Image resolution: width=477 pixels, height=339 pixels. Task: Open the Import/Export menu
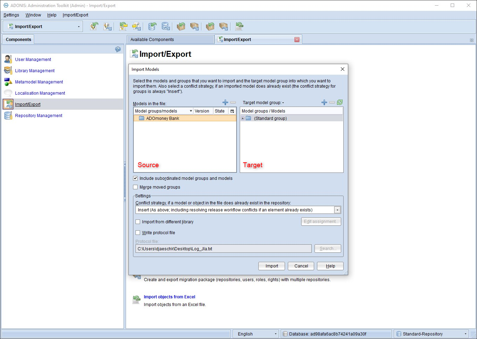[x=75, y=15]
